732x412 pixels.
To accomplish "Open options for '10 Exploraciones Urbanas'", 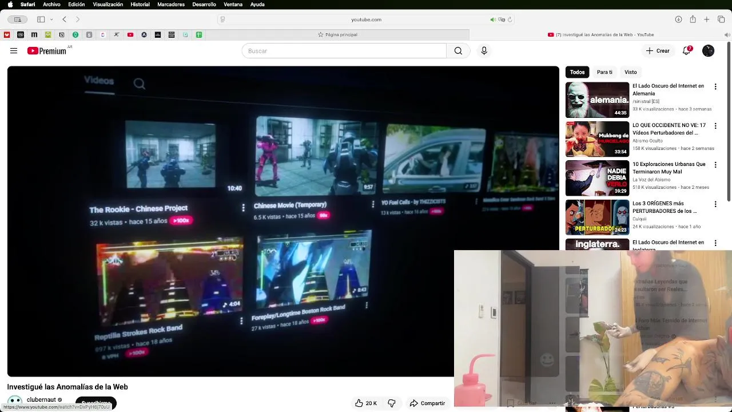I will tap(715, 165).
